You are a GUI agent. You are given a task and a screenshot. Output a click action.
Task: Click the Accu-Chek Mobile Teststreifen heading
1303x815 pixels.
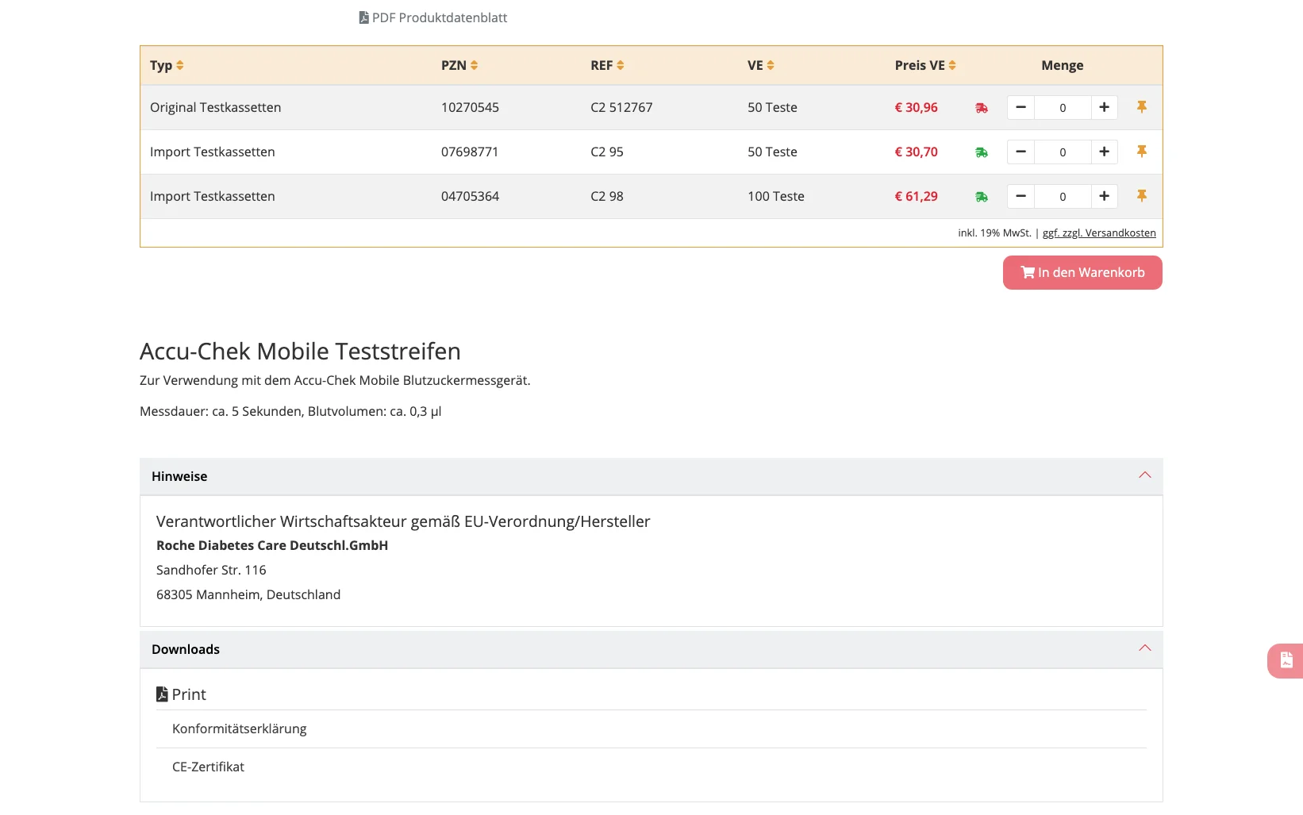[x=300, y=351]
